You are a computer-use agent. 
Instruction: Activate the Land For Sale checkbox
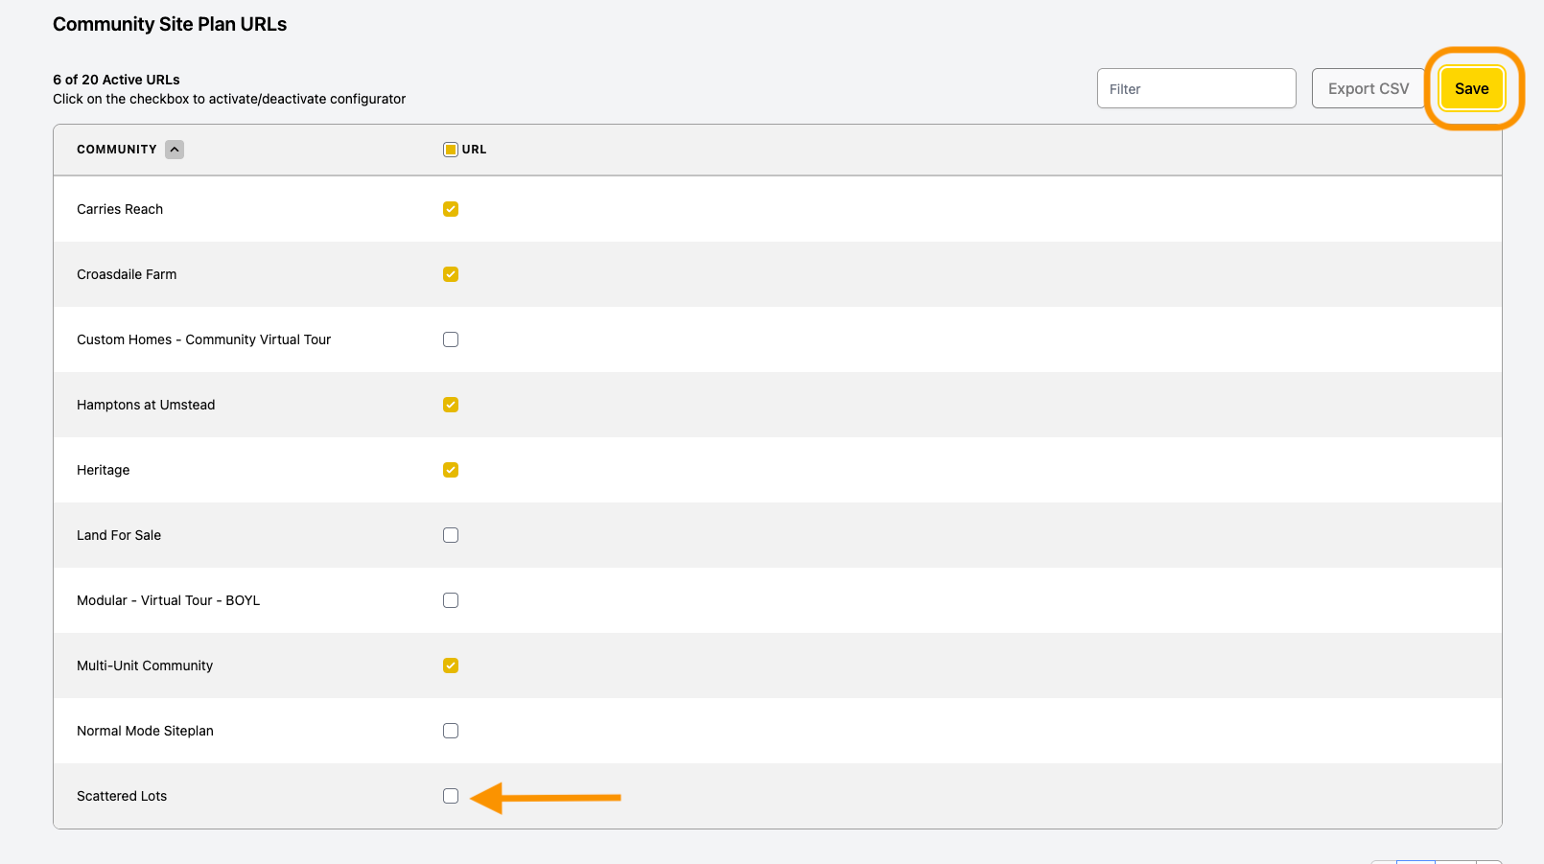pos(451,535)
